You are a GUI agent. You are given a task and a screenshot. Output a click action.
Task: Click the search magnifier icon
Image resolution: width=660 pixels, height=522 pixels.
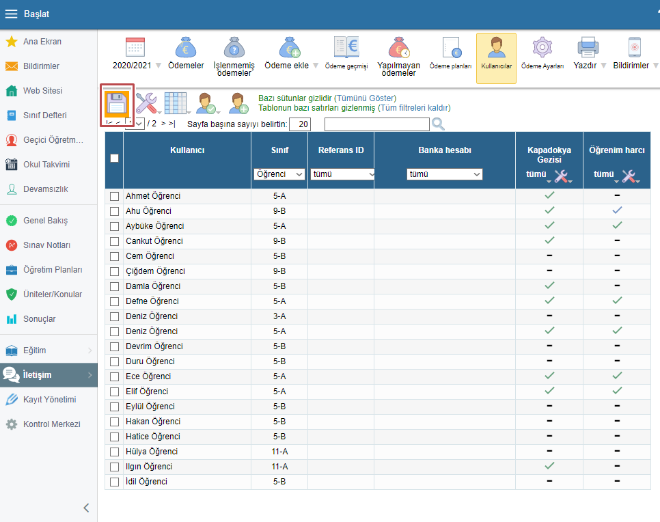[x=438, y=124]
